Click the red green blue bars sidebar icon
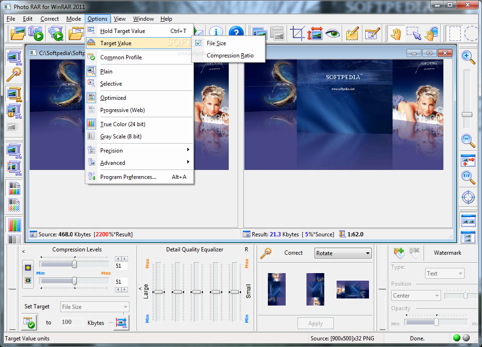 coord(14,225)
